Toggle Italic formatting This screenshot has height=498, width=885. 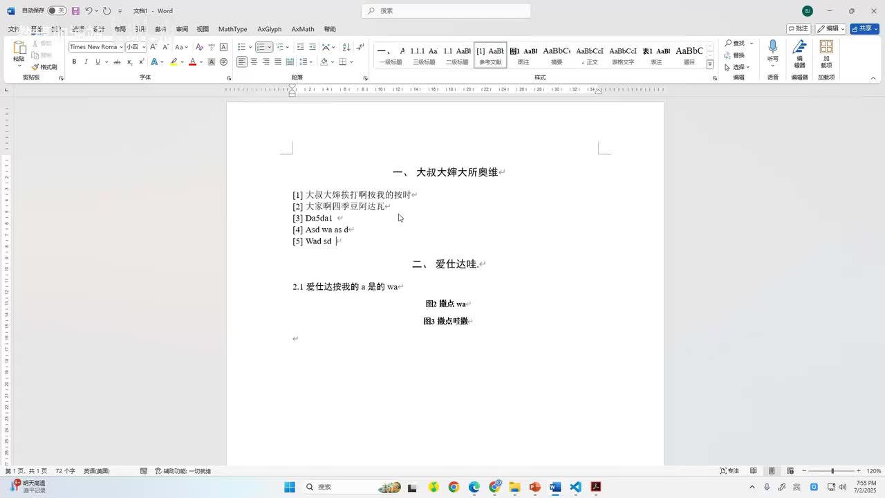(x=86, y=62)
